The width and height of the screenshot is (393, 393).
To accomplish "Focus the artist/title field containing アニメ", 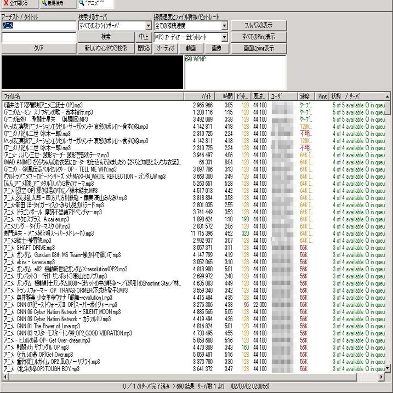I will pyautogui.click(x=38, y=26).
